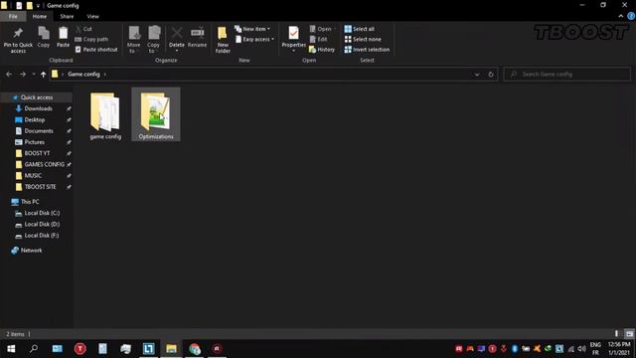Select the game config folder
Image resolution: width=636 pixels, height=358 pixels.
point(105,115)
